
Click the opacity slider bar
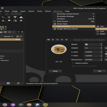[10, 39]
